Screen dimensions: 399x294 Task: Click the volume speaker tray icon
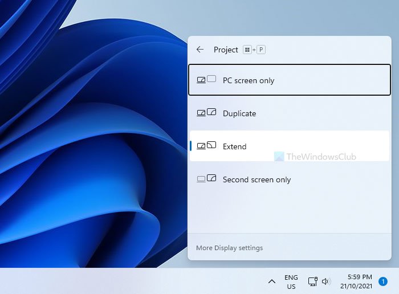point(326,281)
